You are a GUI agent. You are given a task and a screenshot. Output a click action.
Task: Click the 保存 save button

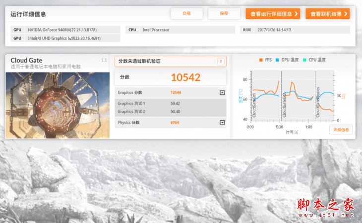[x=224, y=13]
